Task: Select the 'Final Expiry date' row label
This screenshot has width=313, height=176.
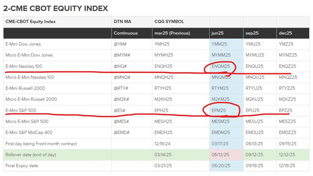Action: [x=22, y=166]
